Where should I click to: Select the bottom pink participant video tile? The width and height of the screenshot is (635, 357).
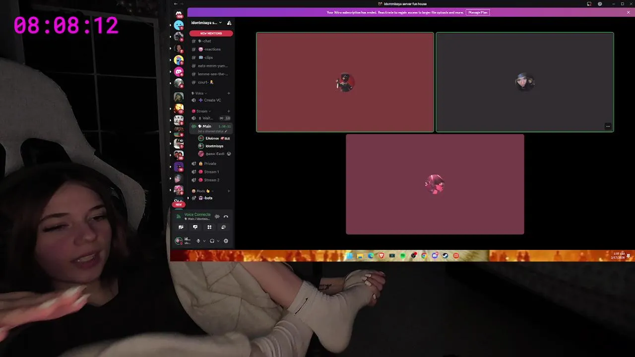435,184
